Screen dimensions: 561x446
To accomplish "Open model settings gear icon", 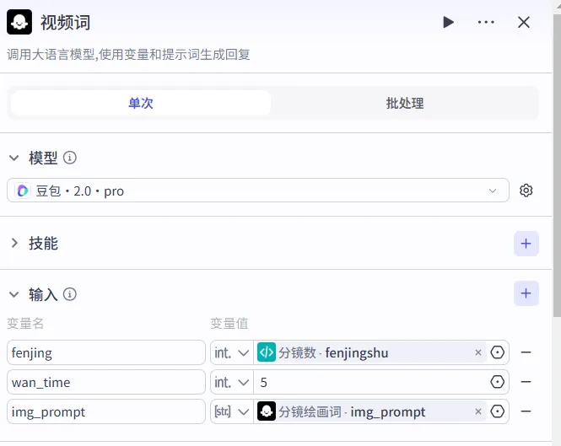I will click(x=526, y=191).
